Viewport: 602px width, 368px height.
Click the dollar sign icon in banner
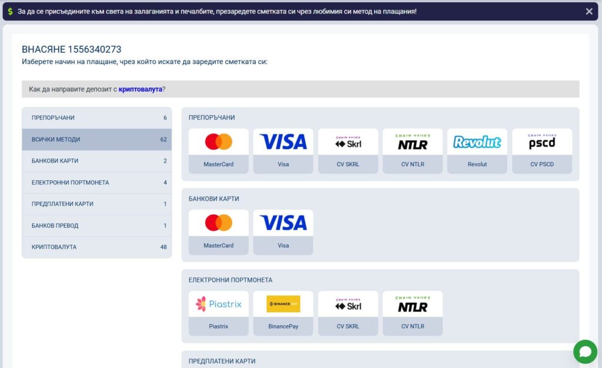[11, 11]
